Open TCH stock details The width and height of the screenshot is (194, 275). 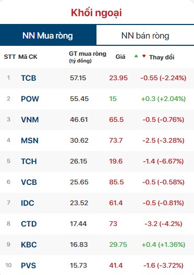(29, 161)
